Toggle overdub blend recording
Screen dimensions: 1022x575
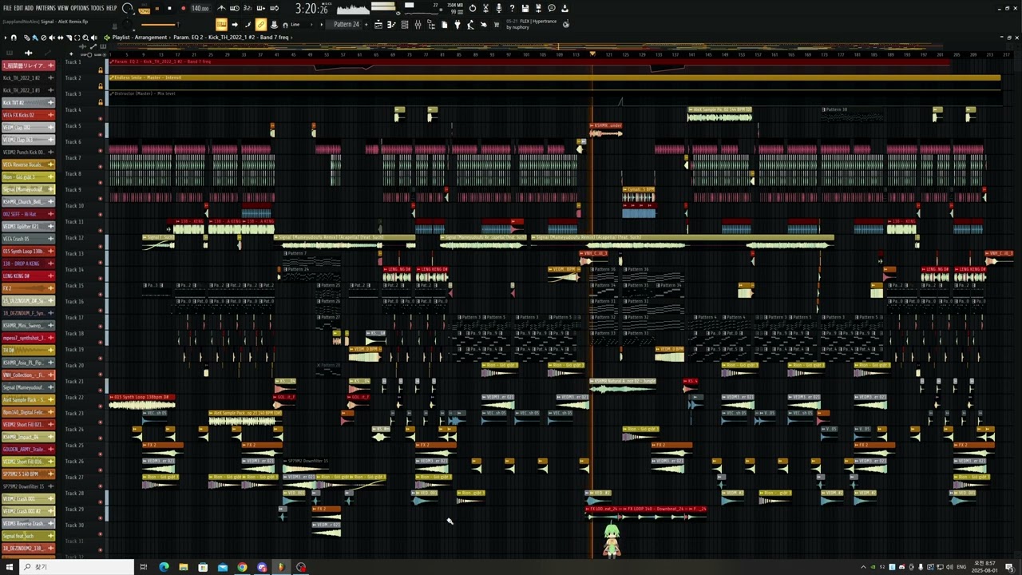[x=260, y=8]
